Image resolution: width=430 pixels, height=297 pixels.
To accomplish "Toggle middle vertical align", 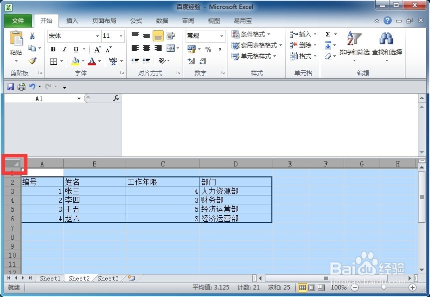I will pyautogui.click(x=147, y=36).
